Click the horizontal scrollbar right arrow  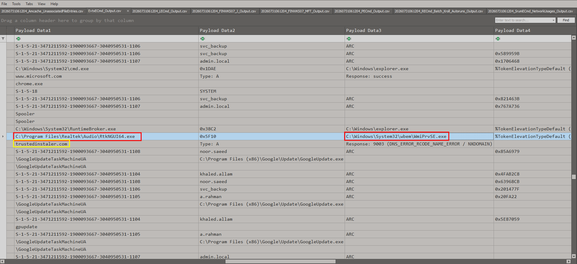point(569,262)
